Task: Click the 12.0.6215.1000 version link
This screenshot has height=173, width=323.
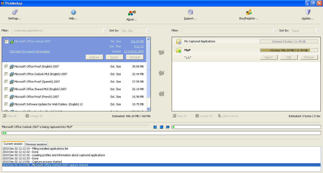Action: pos(134,51)
